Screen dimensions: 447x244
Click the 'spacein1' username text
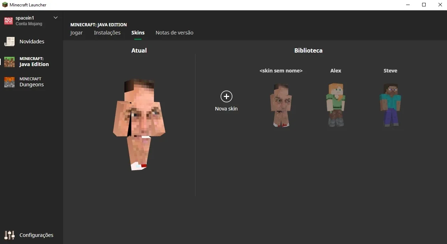(x=25, y=18)
